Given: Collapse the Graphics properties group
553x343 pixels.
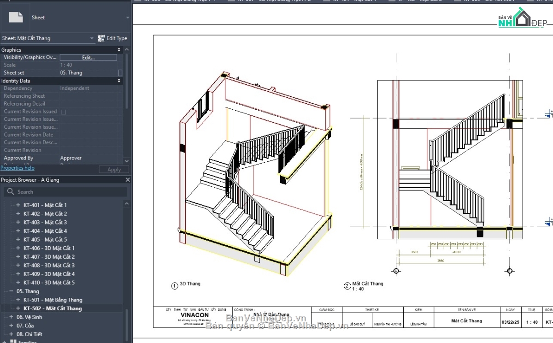Looking at the screenshot, I should (x=119, y=50).
